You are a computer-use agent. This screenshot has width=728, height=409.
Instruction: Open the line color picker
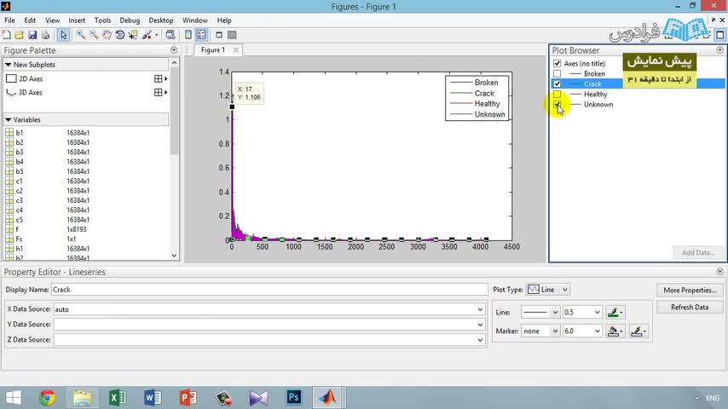(x=616, y=313)
